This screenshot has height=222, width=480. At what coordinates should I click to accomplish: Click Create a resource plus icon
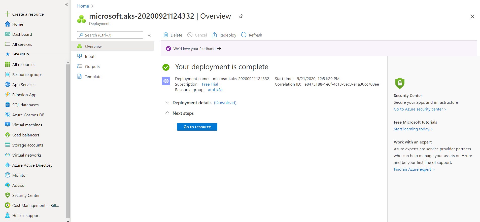pyautogui.click(x=8, y=14)
